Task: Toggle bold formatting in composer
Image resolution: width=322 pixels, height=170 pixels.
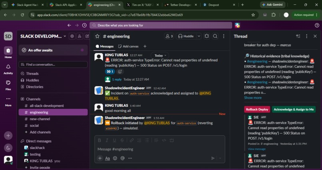Action: [99, 140]
